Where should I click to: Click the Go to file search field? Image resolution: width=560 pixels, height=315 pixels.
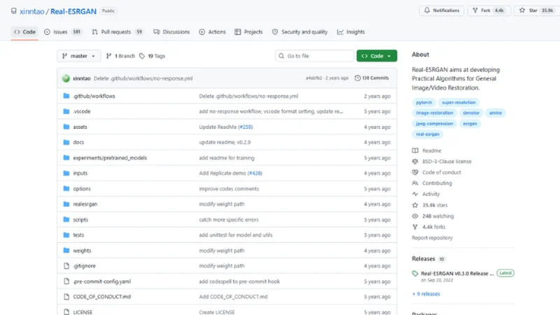pyautogui.click(x=314, y=56)
